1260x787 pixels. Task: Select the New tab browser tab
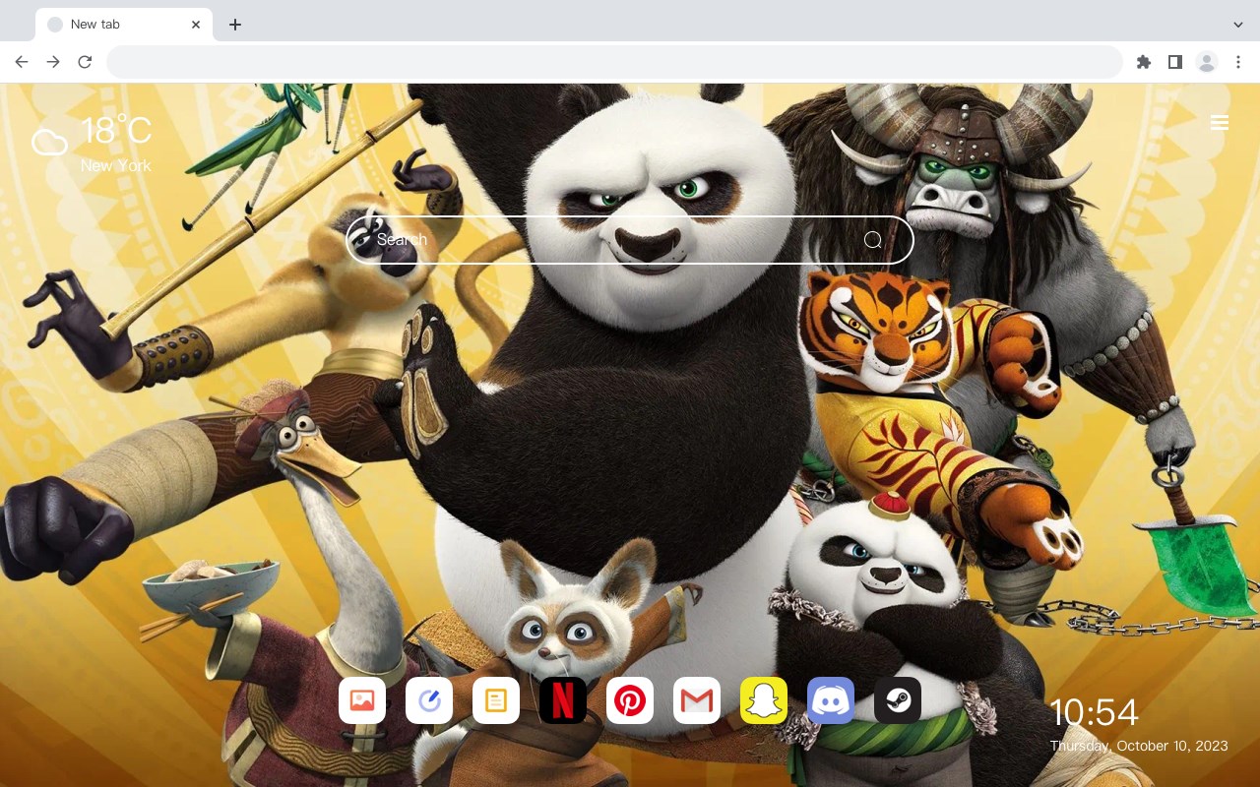[x=124, y=25]
